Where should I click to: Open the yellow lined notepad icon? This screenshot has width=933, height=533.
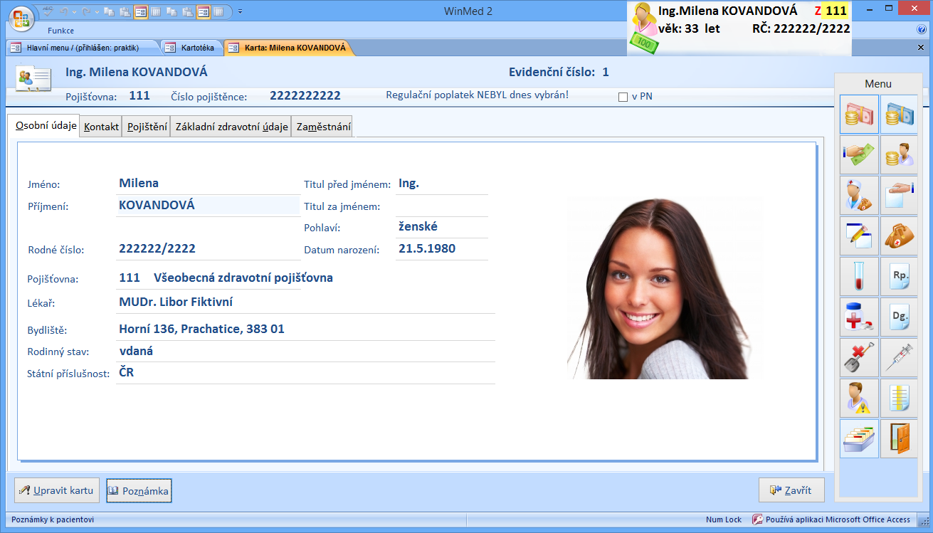coord(899,398)
